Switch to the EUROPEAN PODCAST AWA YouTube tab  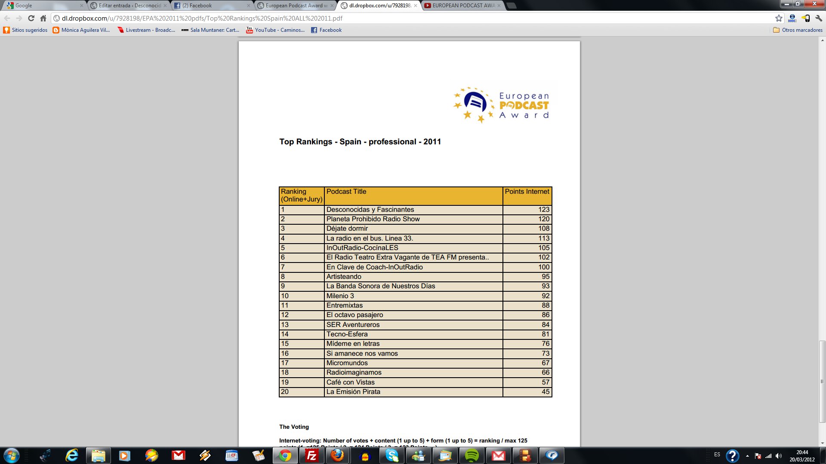point(463,6)
